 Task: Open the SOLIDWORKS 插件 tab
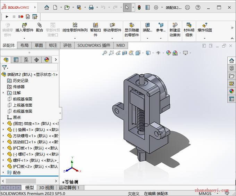pos(94,45)
